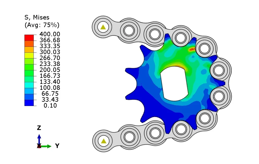The width and height of the screenshot is (259, 164).
Task: Click the 366.68 legend value
Action: (50, 40)
